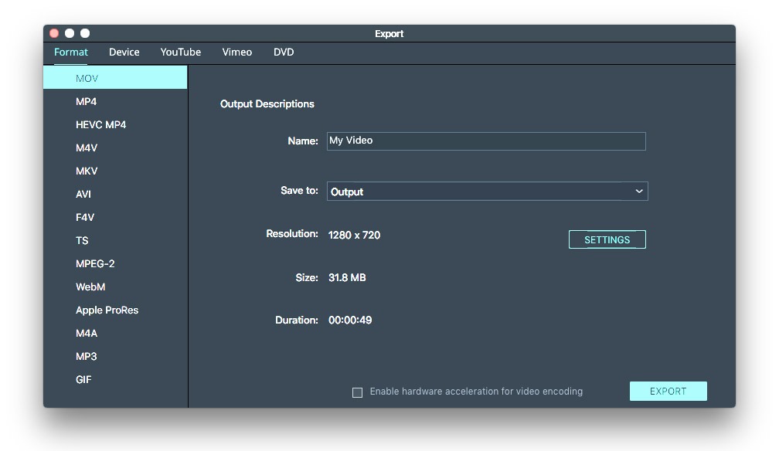Viewport: 779px width, 451px height.
Task: Enable hardware acceleration for video encoding checkbox
Action: 357,392
